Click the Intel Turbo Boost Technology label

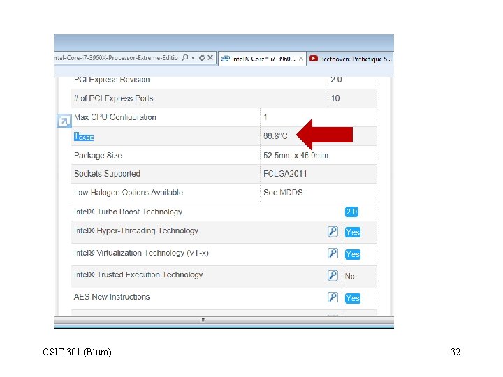[x=128, y=212]
